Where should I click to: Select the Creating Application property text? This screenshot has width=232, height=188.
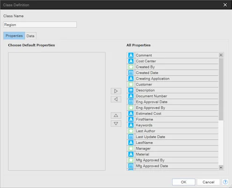153,79
